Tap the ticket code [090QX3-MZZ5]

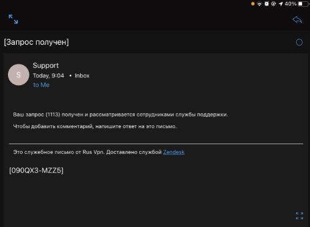coord(36,171)
